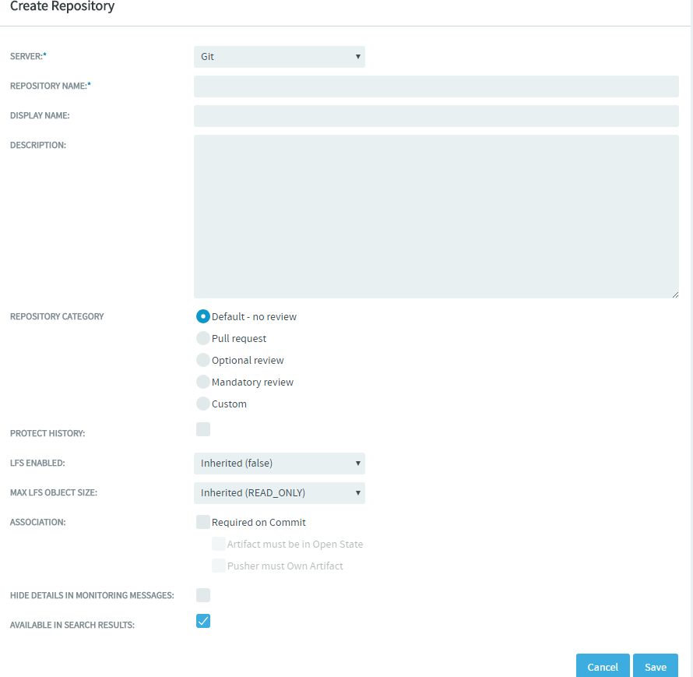Click the Repository Name input field
693x677 pixels.
(436, 86)
